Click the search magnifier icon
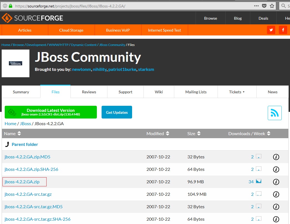The height and width of the screenshot is (224, 290). coord(283,6)
